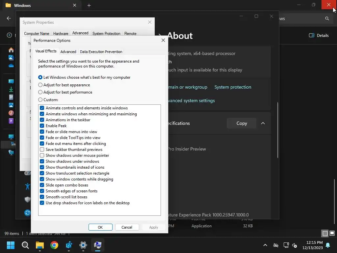Open Privacy & security shield in Settings
This screenshot has width=337, height=253.
tap(28, 200)
